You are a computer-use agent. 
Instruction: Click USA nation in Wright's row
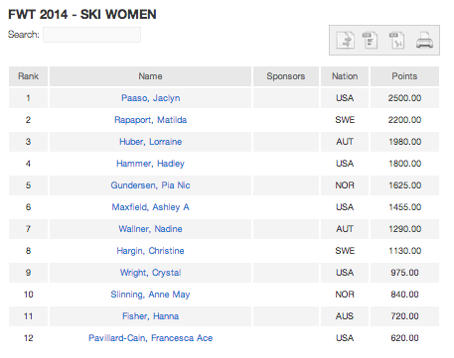(345, 273)
